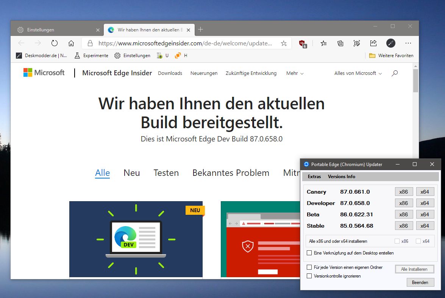Viewport: 445px width, 298px height.
Task: Open Zukünftige Entwicklung link
Action: [x=251, y=73]
